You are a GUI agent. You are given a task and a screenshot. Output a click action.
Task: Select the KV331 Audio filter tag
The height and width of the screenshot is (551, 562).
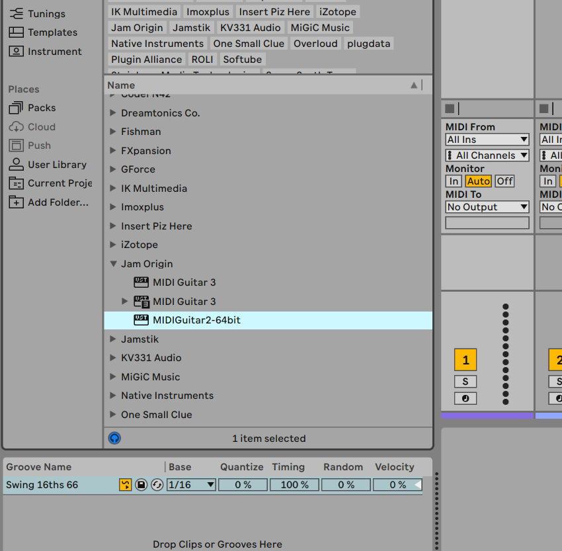click(x=250, y=28)
